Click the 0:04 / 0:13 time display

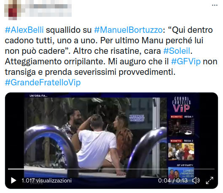point(173,180)
